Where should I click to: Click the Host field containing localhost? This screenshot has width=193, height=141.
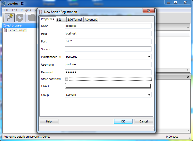pyautogui.click(x=108, y=33)
